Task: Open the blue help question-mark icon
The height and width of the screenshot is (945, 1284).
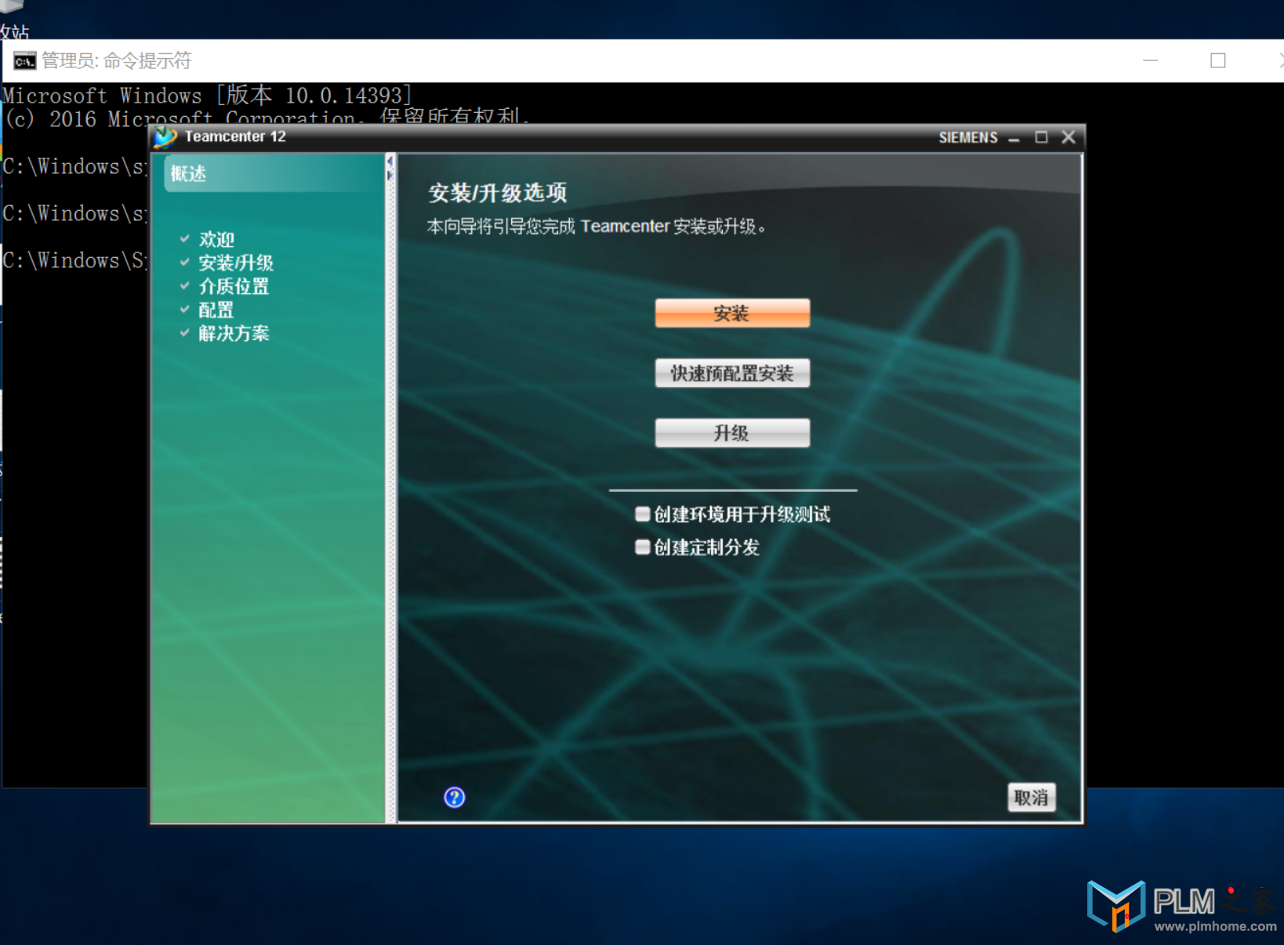Action: point(455,798)
